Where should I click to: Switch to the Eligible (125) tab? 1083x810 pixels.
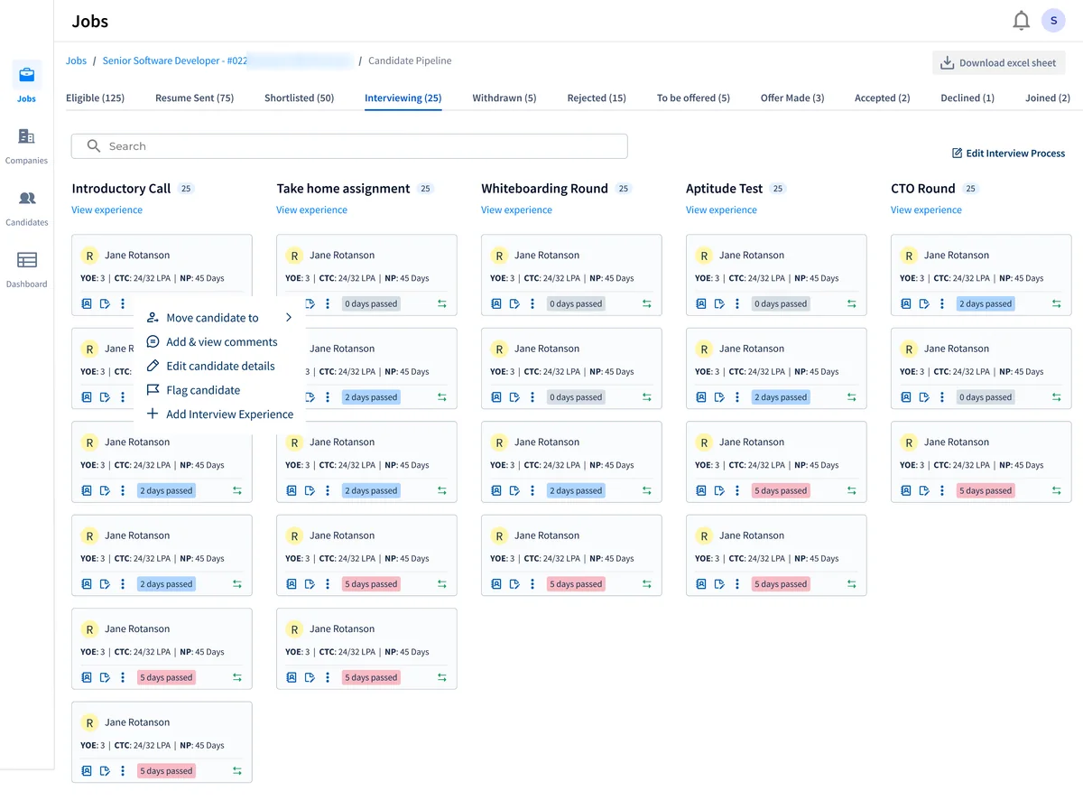(x=96, y=98)
